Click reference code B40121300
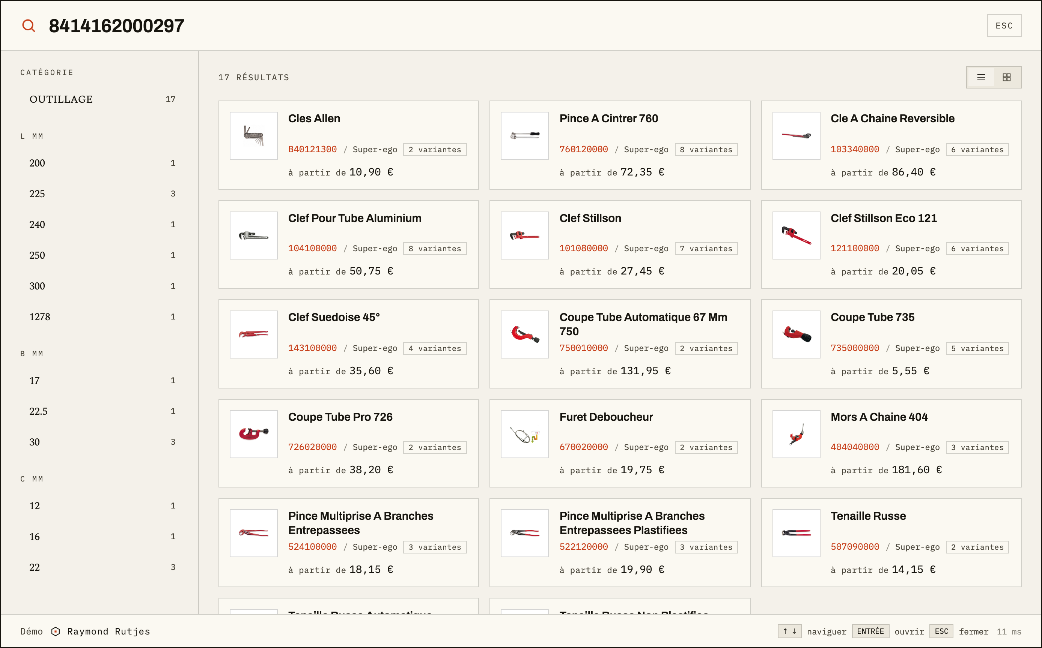Image resolution: width=1042 pixels, height=648 pixels. point(312,149)
